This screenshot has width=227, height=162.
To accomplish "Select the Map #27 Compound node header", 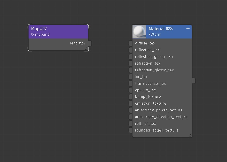I will [58, 32].
